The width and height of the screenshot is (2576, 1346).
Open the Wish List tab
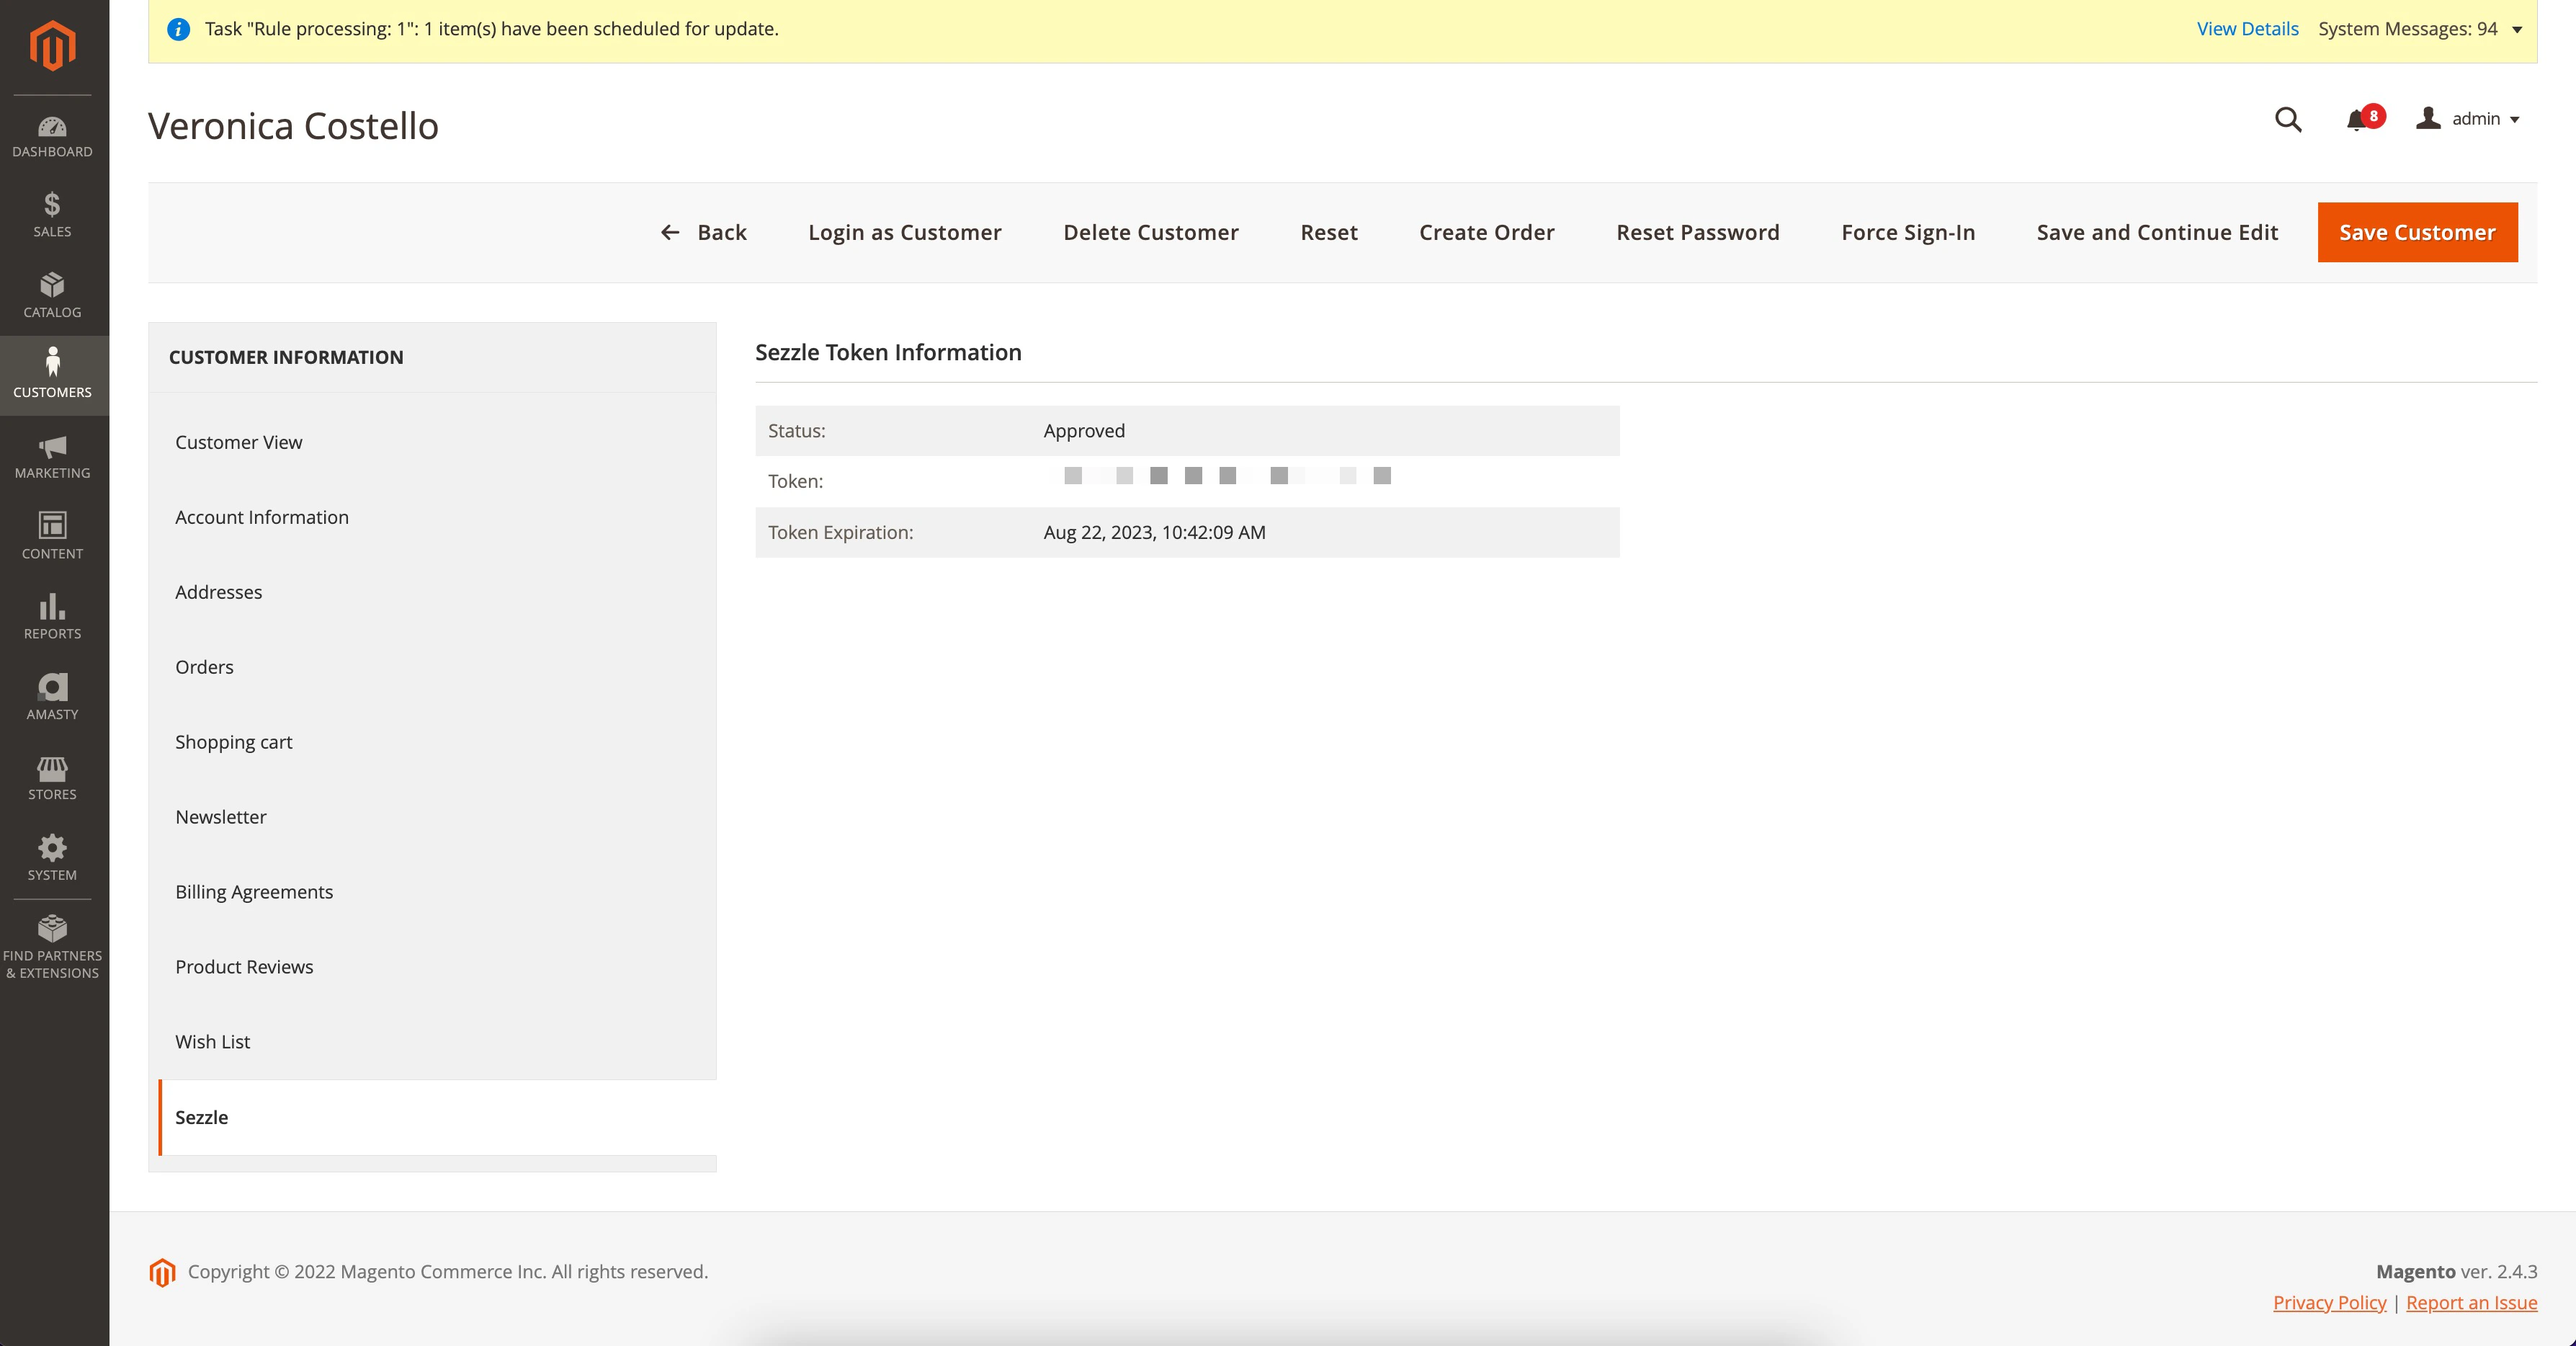[x=438, y=1042]
